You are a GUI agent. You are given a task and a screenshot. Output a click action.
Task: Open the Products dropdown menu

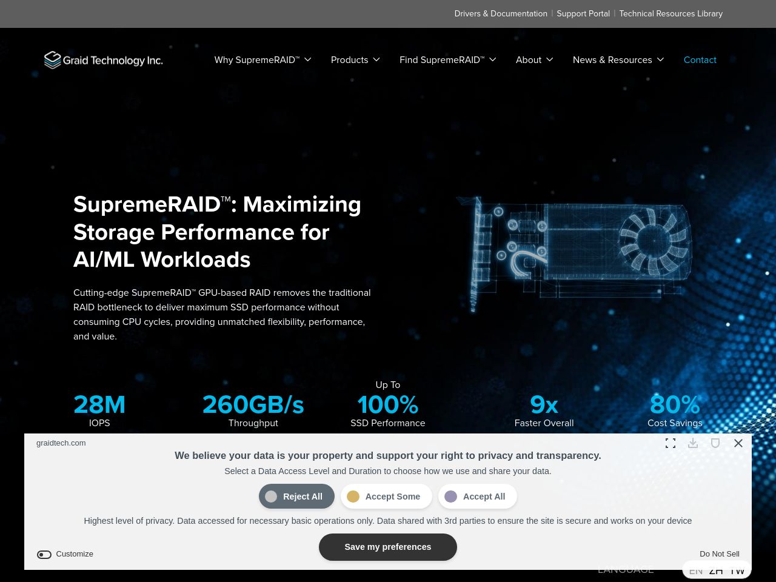click(355, 60)
